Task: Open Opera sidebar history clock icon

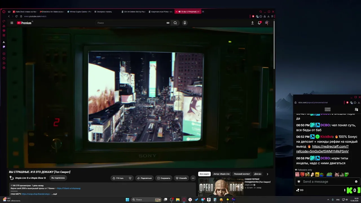Action: [4, 58]
